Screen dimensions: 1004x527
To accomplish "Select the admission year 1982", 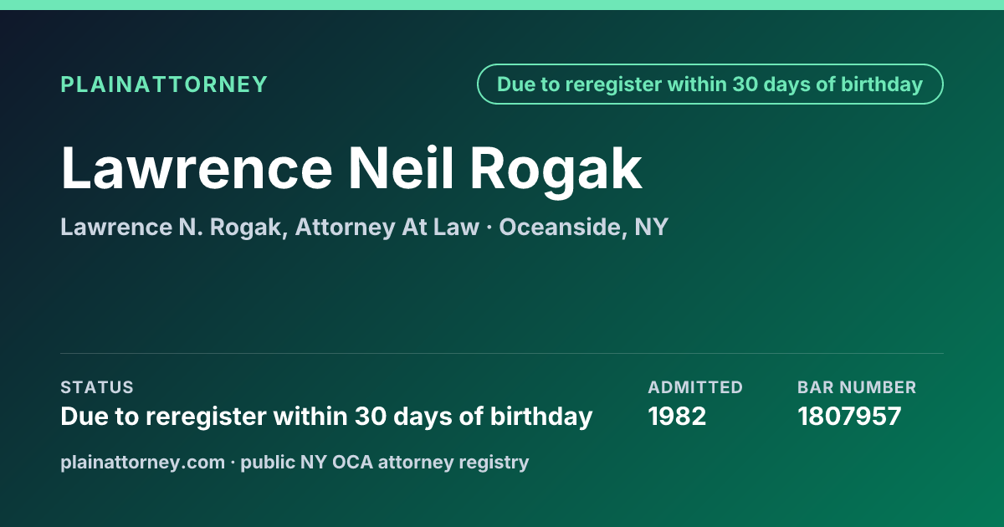I will (x=677, y=416).
